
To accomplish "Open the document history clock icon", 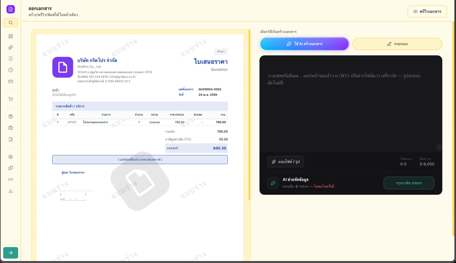I will coord(10,70).
